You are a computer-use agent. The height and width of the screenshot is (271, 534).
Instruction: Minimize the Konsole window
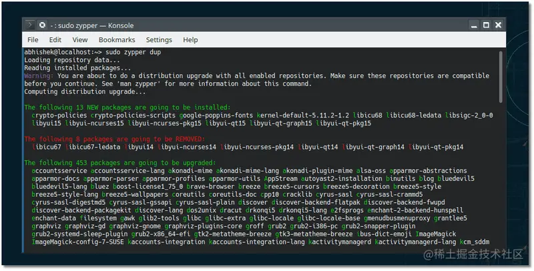(474, 25)
